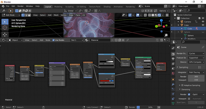
Task: Unlink the Material with X button
Action: click(x=123, y=40)
